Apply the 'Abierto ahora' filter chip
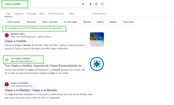Screen dimensions: 174x105 coord(14,22)
